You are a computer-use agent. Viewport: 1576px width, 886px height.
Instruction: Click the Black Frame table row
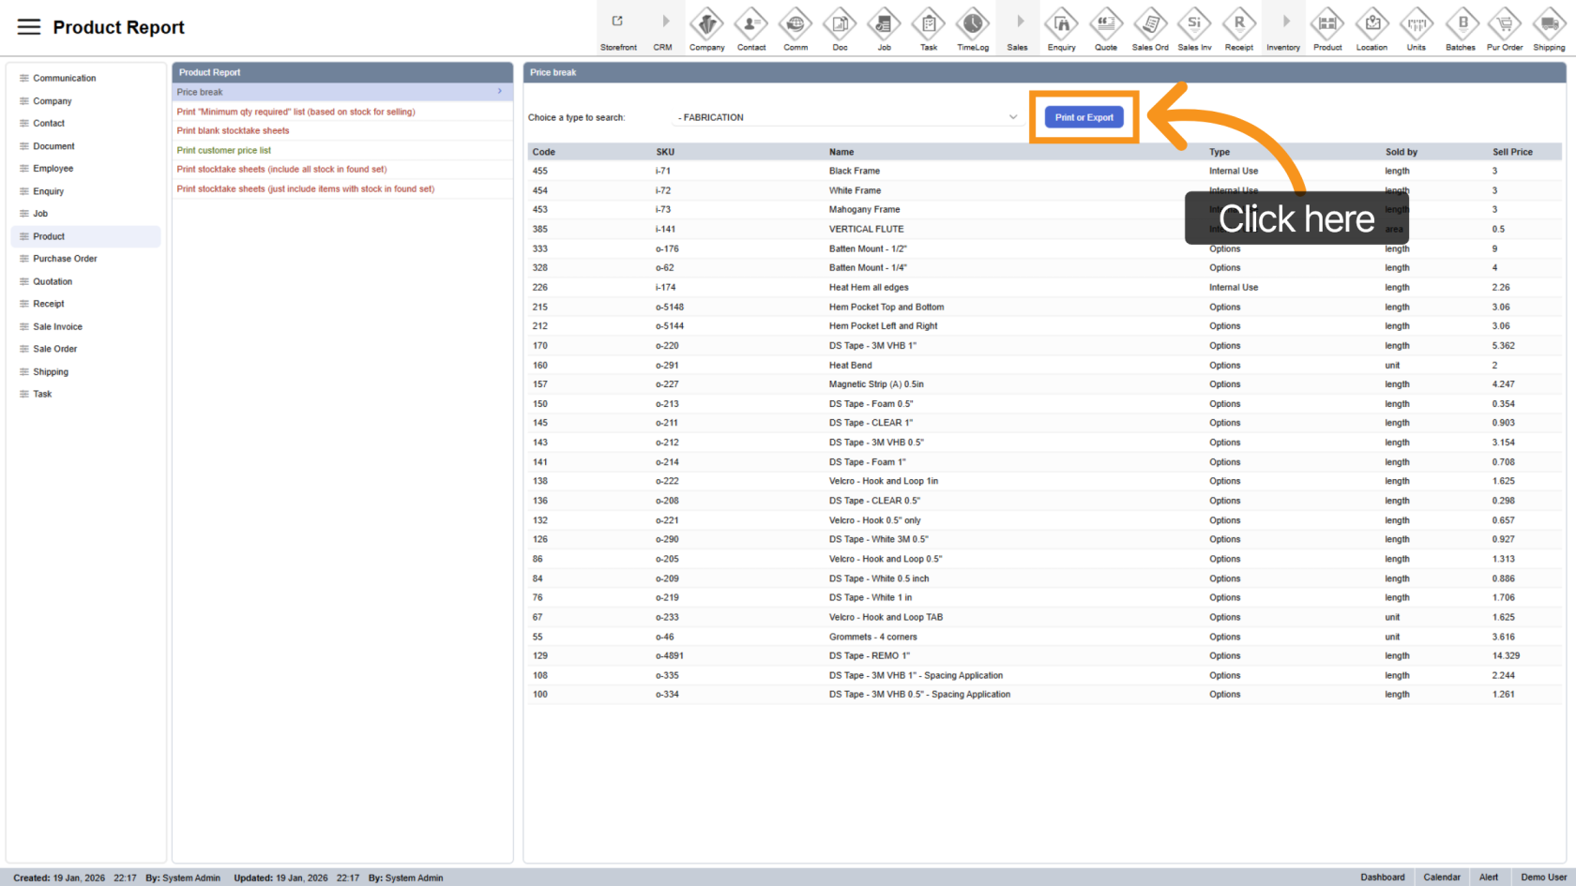pos(854,172)
